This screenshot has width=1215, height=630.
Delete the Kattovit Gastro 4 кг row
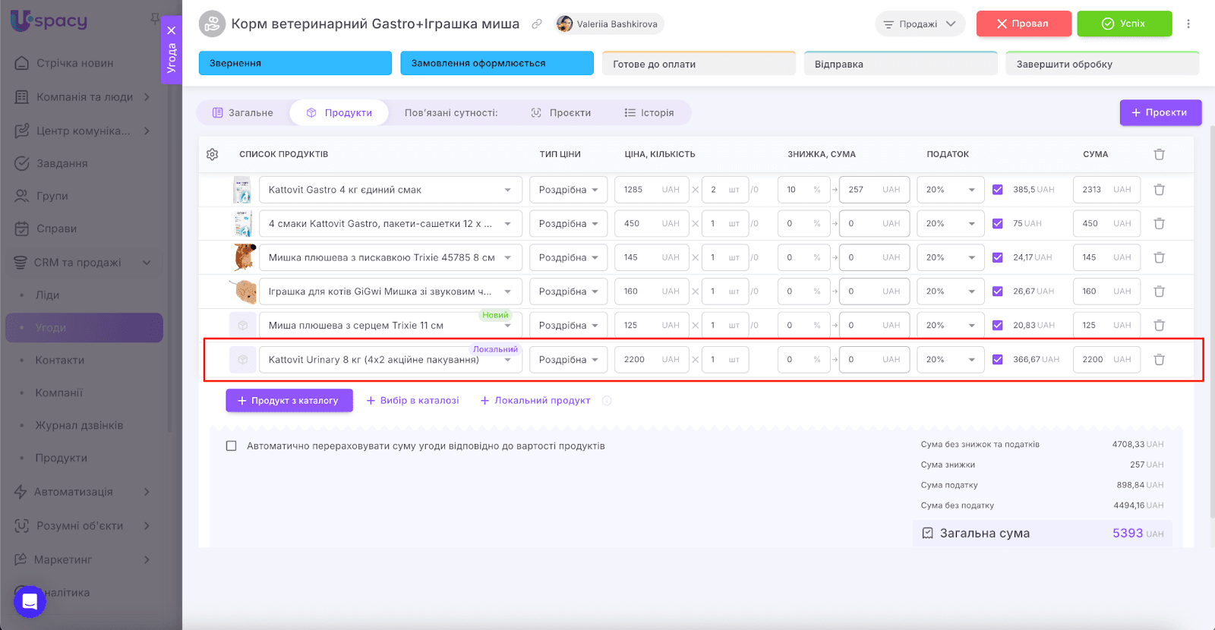[1159, 190]
